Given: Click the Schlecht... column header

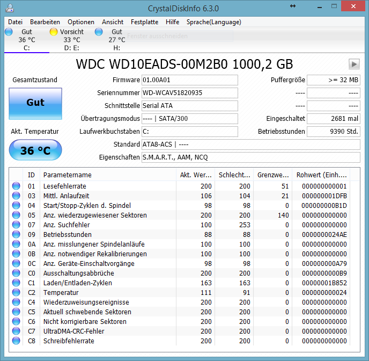Looking at the screenshot, I should point(234,175).
